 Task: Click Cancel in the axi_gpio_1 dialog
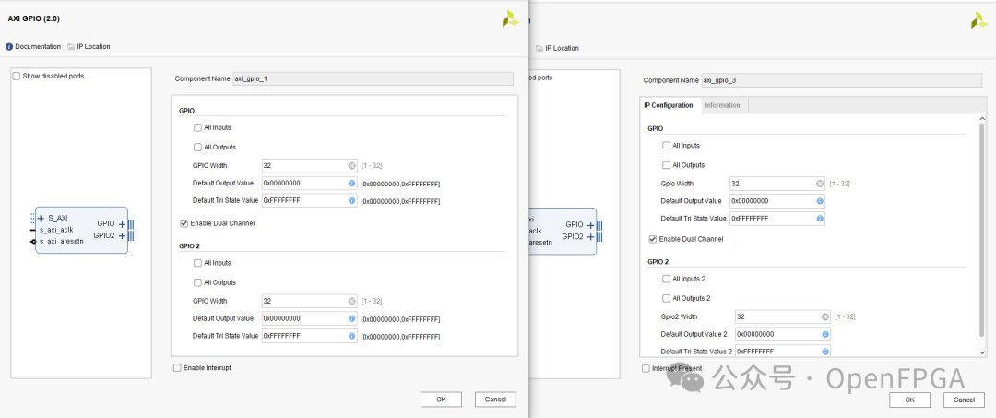(x=495, y=400)
